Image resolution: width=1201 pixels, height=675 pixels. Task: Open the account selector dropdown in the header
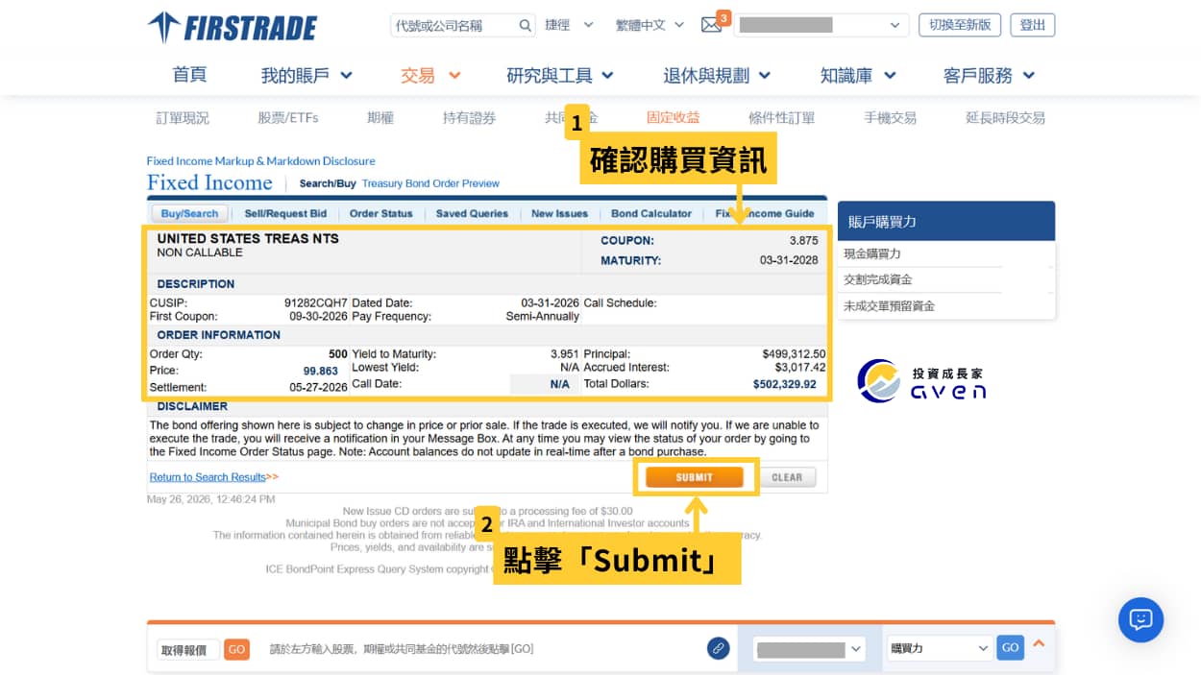(821, 25)
